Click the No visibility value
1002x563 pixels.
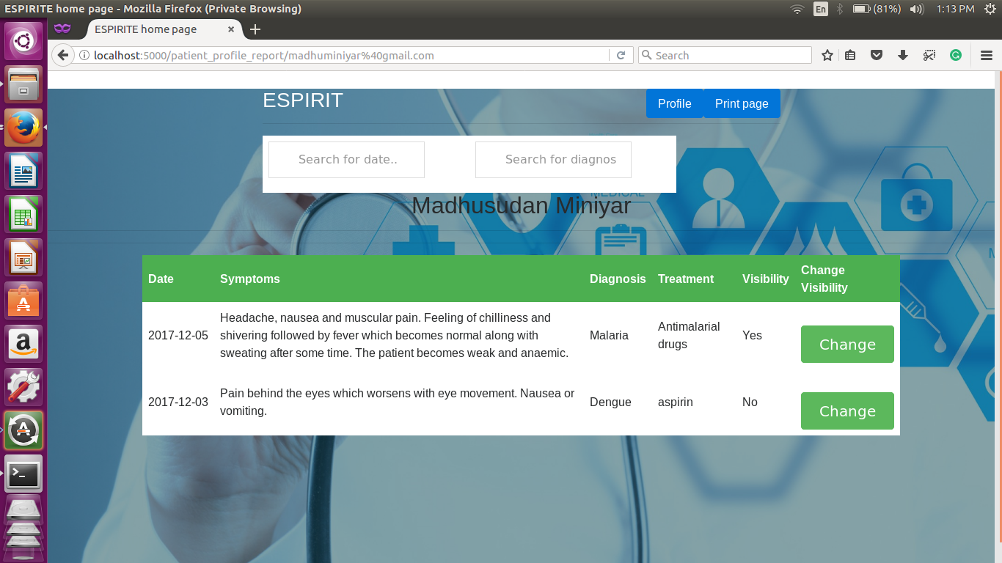750,402
